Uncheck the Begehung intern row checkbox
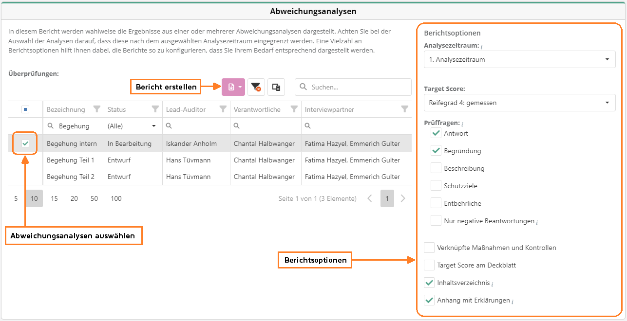Viewport: 627px width, 321px height. pos(25,143)
